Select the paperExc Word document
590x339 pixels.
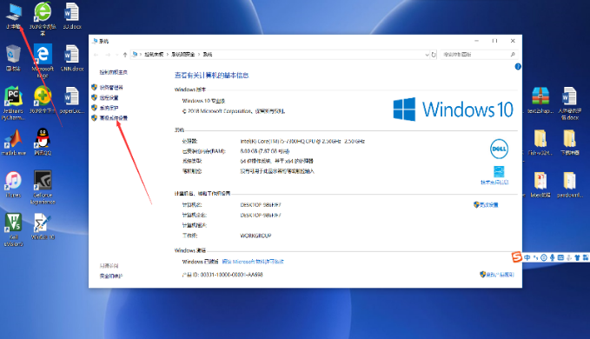click(72, 100)
